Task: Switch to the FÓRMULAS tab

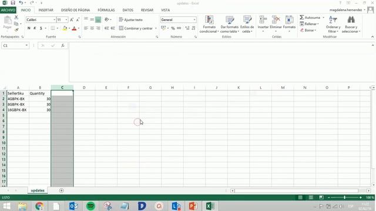Action: [x=106, y=10]
